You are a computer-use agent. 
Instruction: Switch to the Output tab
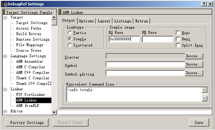point(68,20)
